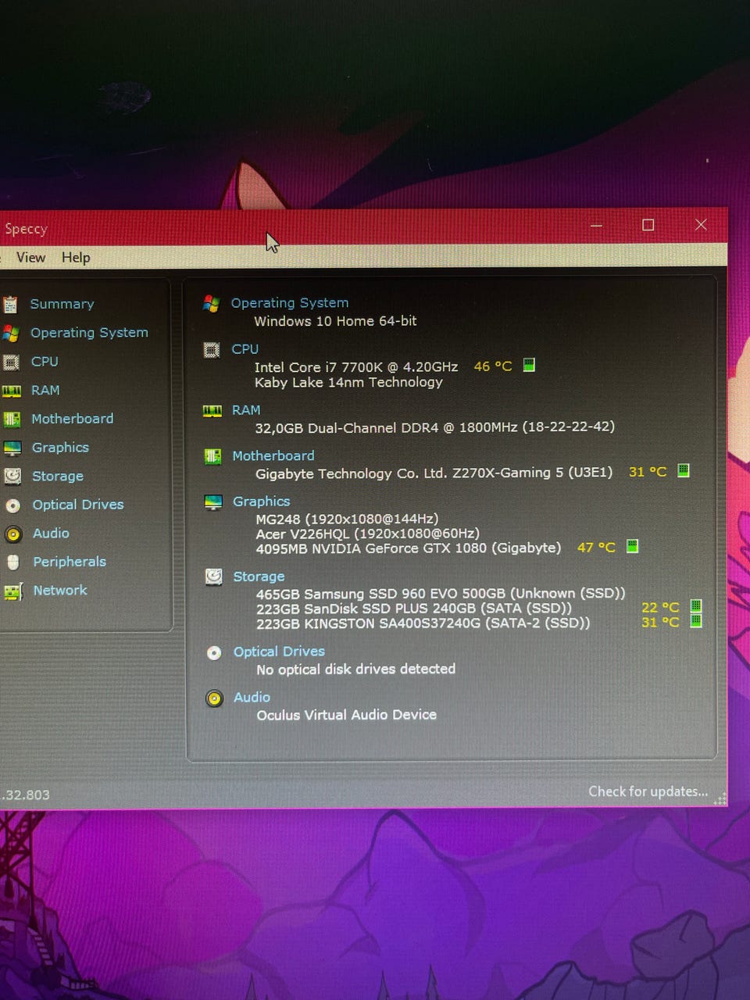This screenshot has height=1000, width=750.
Task: Click Check for updates link
Action: (x=648, y=791)
